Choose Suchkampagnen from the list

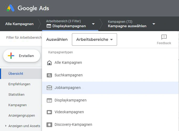pos(110,75)
